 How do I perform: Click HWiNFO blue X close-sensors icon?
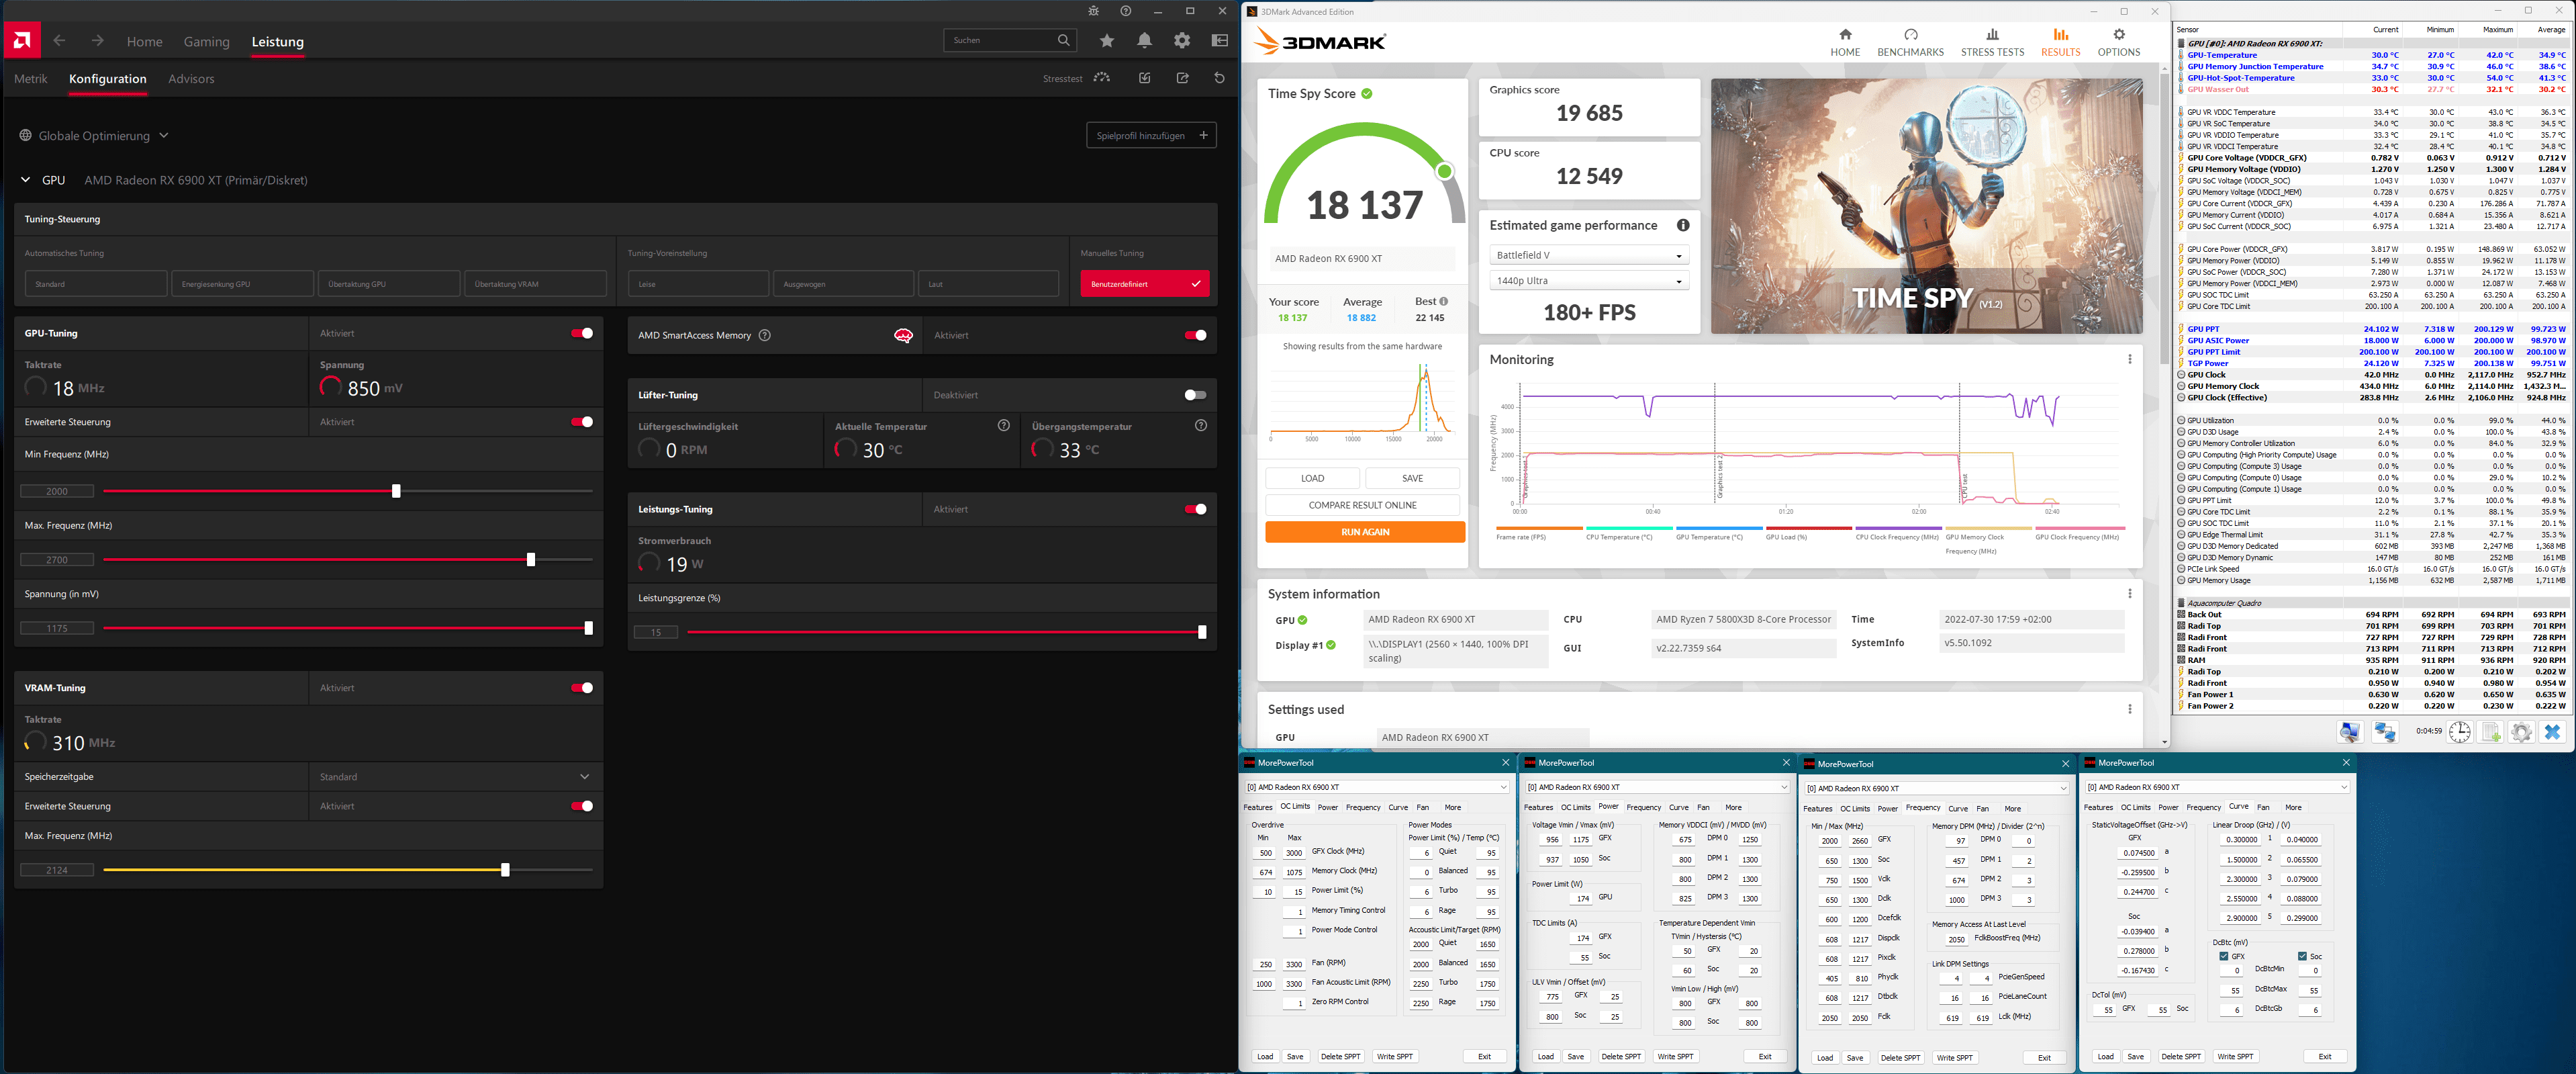[x=2552, y=732]
